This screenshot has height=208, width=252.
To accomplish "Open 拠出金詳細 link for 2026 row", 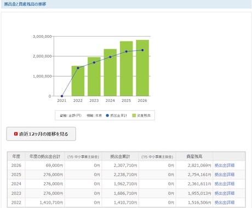I will (225, 165).
